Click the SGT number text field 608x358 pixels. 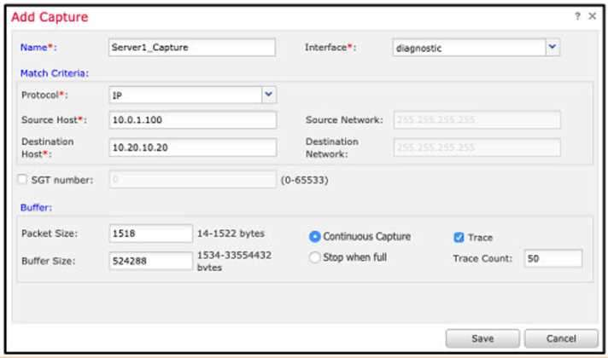coord(192,180)
